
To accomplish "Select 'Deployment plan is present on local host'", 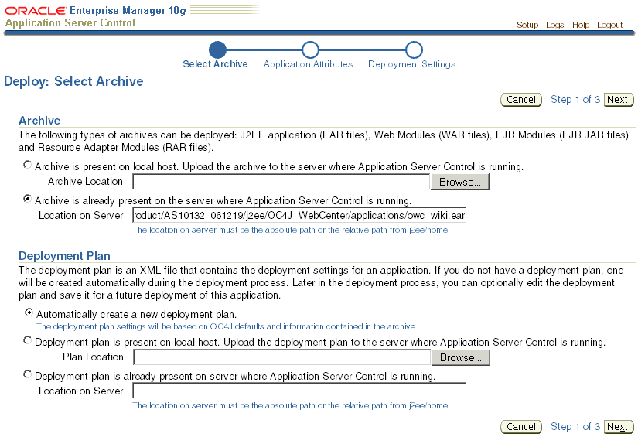I will [27, 340].
